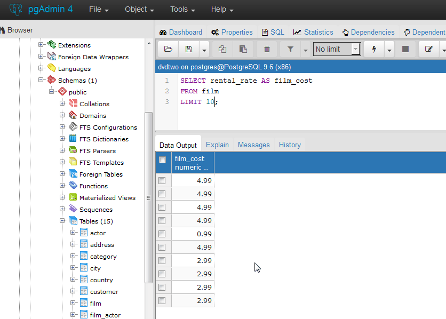
Task: Check the first 2.99 row checkbox
Action: [x=162, y=260]
